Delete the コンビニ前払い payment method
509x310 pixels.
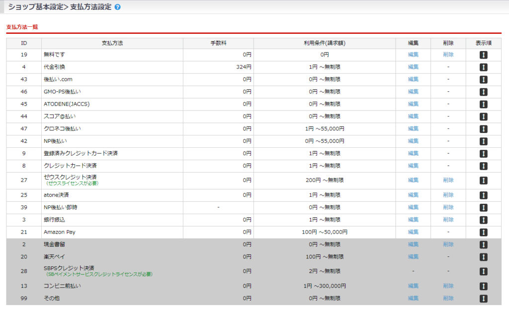[448, 286]
